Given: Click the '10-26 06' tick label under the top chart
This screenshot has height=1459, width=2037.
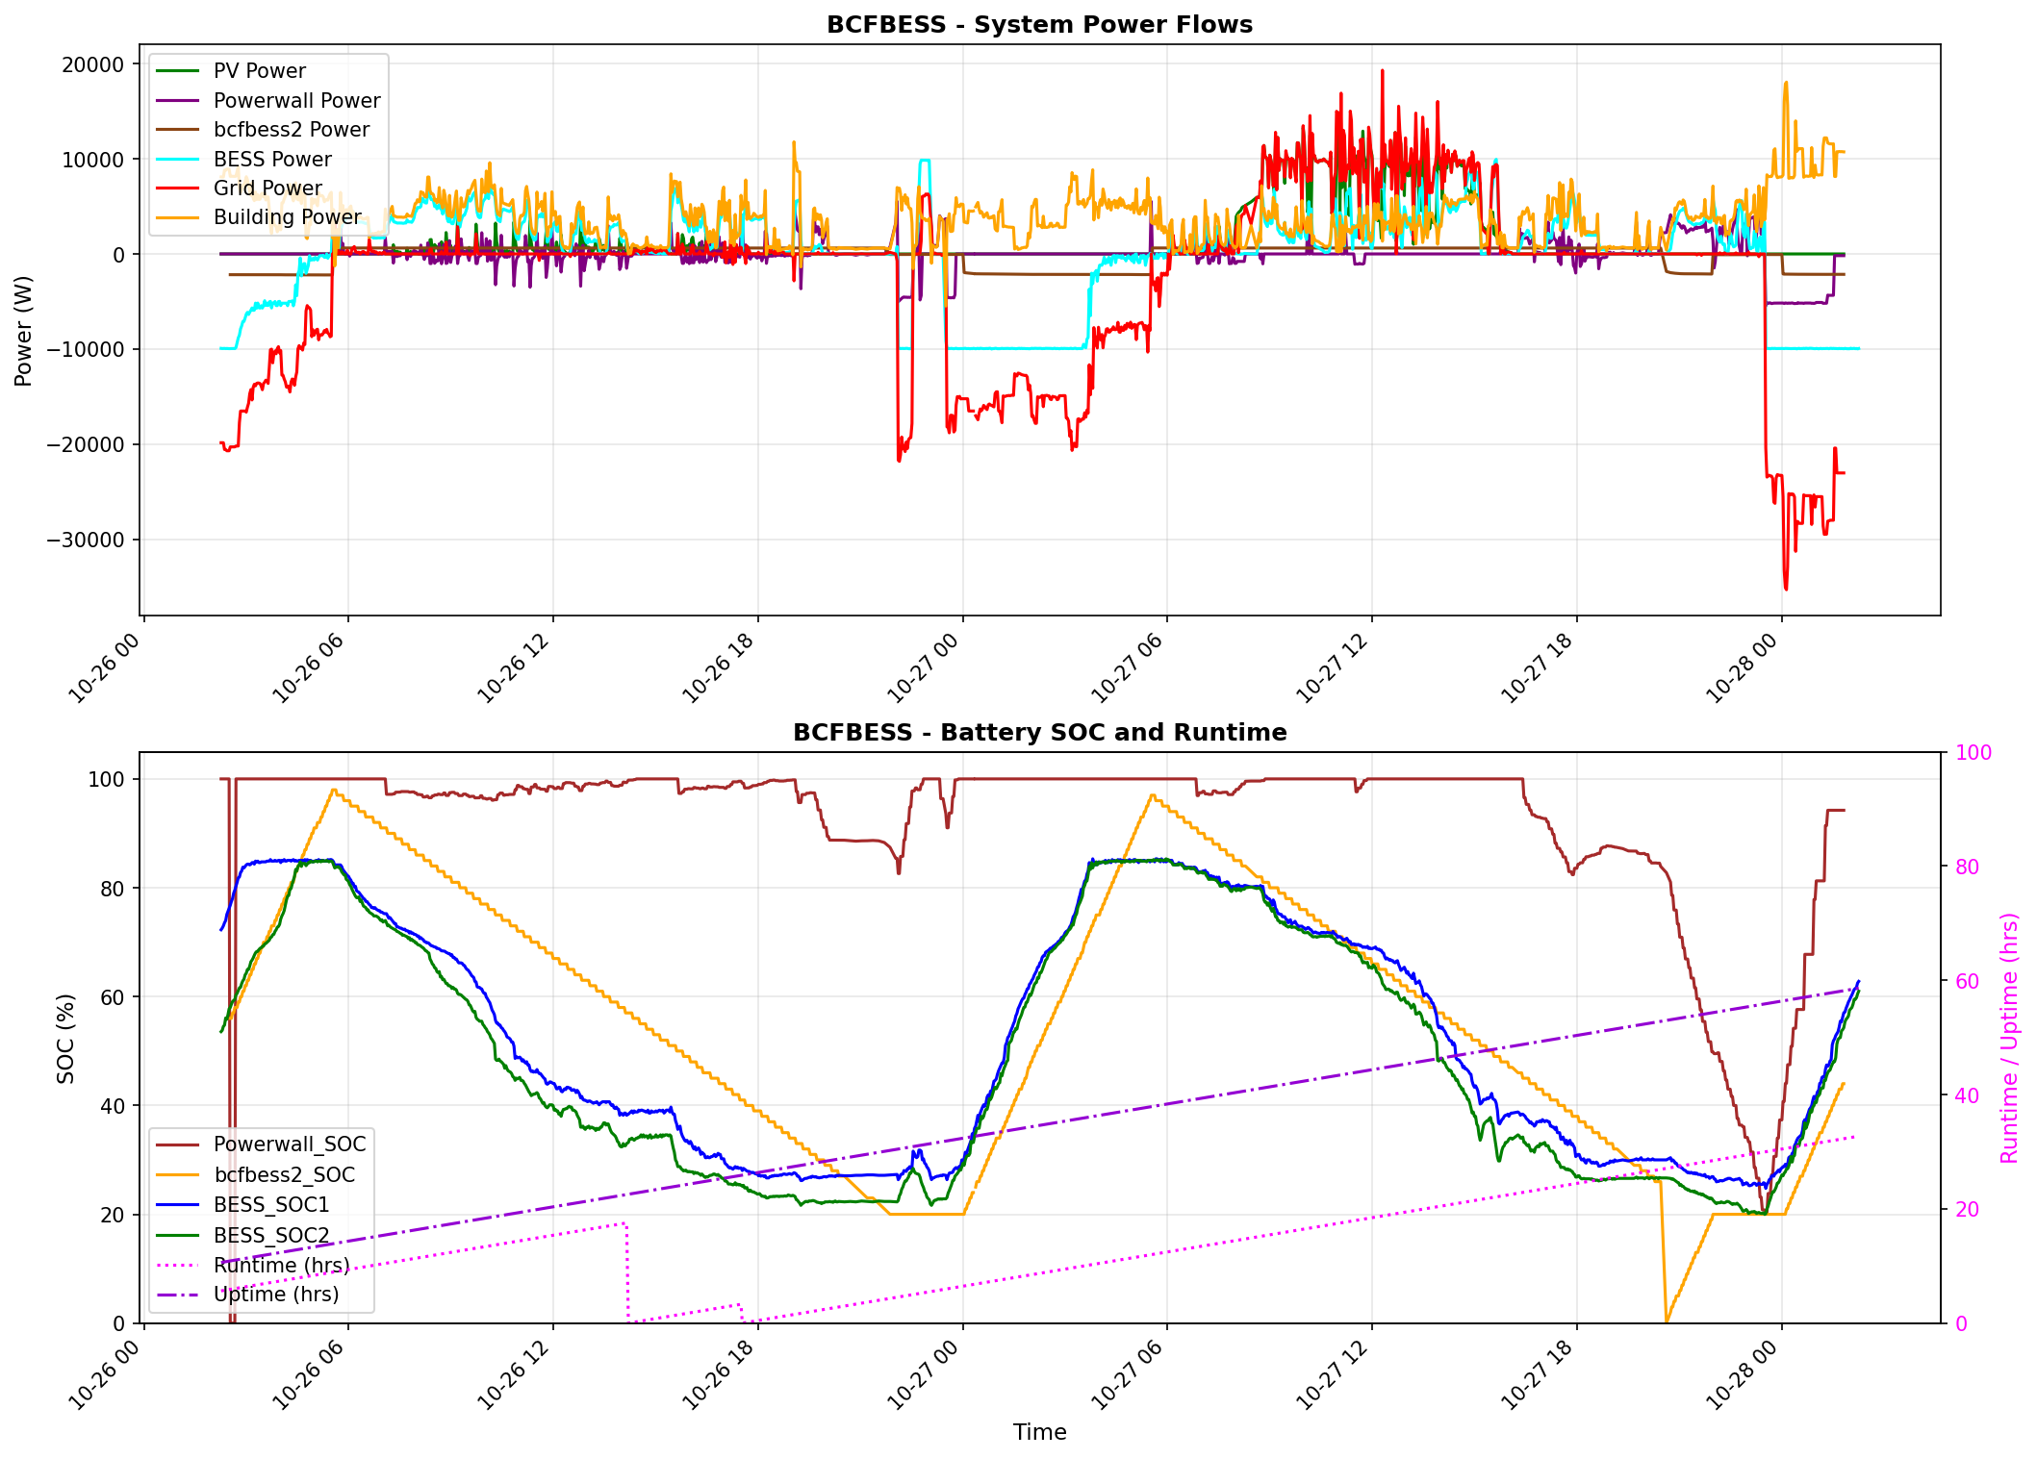Looking at the screenshot, I should click(x=310, y=667).
